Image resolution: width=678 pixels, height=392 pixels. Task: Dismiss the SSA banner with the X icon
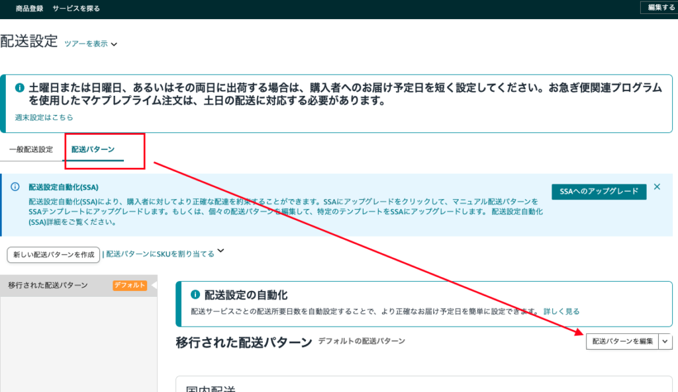click(x=657, y=187)
